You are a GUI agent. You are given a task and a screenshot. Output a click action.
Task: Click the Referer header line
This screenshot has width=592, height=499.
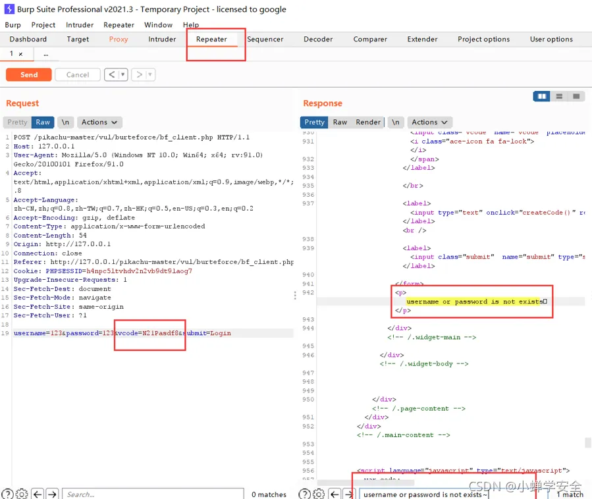(153, 261)
